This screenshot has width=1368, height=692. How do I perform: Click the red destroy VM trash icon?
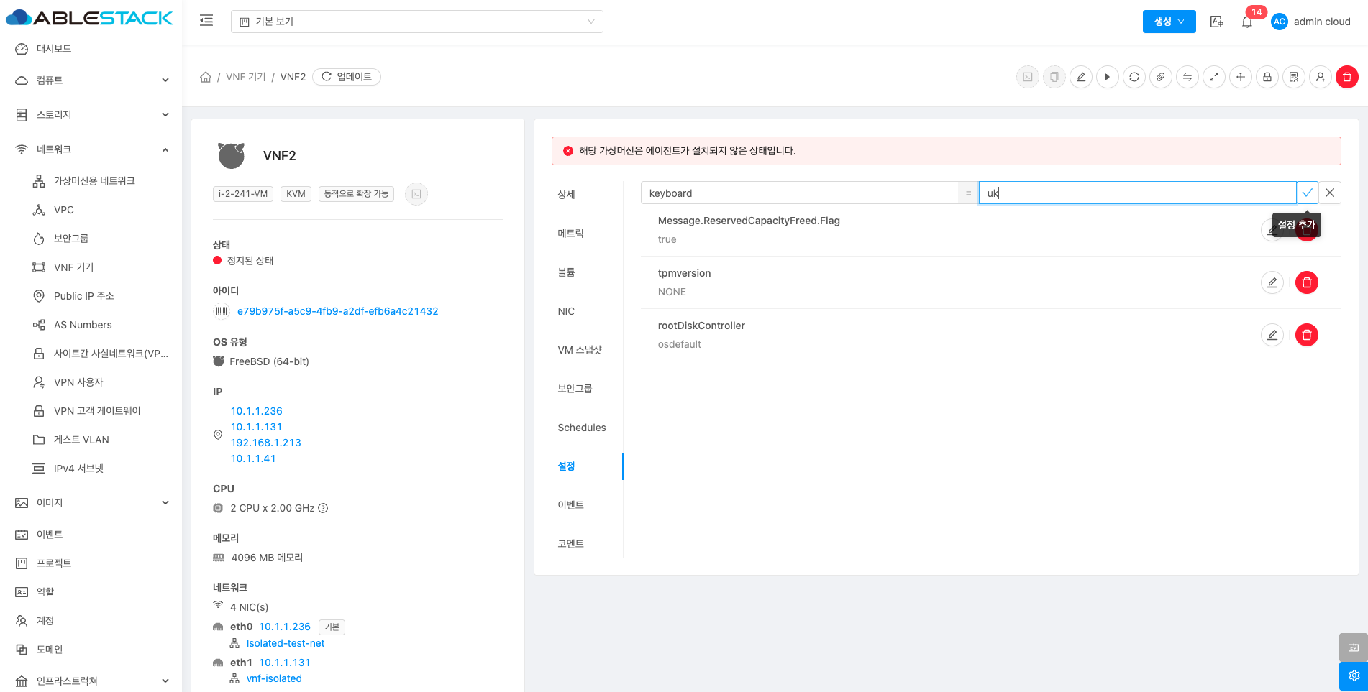[1346, 77]
